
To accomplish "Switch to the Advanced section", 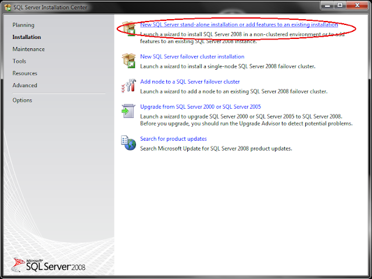I will click(24, 85).
